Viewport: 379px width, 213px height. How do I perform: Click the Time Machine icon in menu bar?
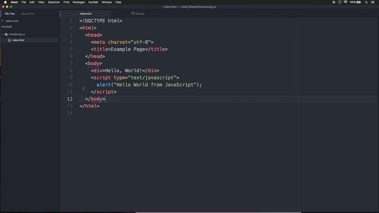(339, 2)
